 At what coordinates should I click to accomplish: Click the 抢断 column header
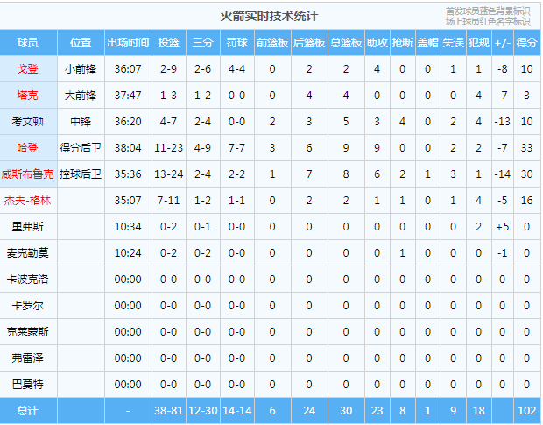coord(402,43)
